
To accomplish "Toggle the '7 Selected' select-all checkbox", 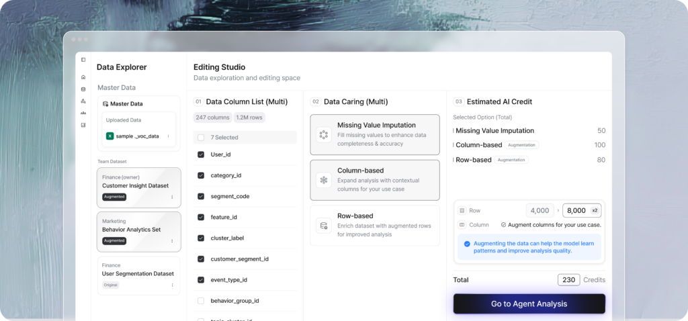I will click(x=201, y=138).
